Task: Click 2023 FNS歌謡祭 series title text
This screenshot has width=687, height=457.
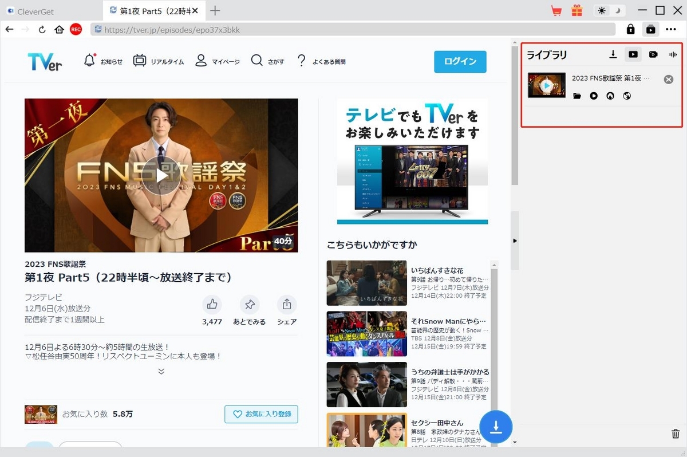Action: click(56, 265)
